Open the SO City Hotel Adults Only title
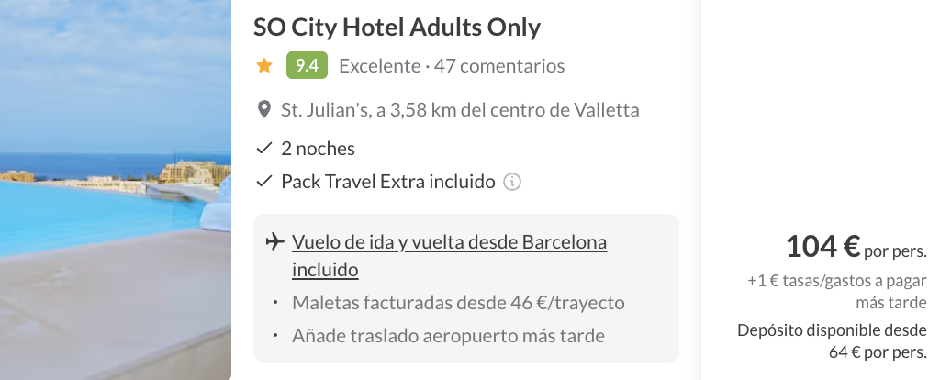The width and height of the screenshot is (940, 380). tap(397, 28)
